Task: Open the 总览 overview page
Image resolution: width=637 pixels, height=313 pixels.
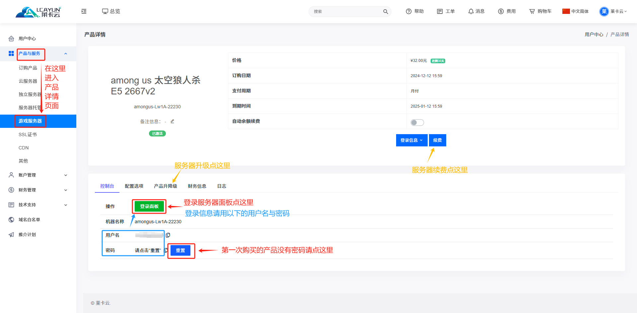Action: [111, 11]
